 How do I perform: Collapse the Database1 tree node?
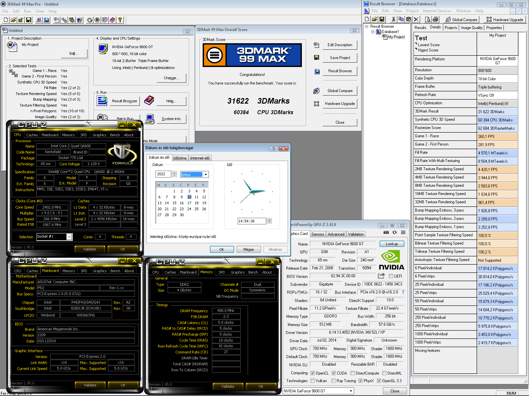point(373,32)
